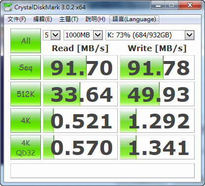This screenshot has height=186, width=205.
Task: Minimize the CrystalDiskMark window
Action: (158, 5)
